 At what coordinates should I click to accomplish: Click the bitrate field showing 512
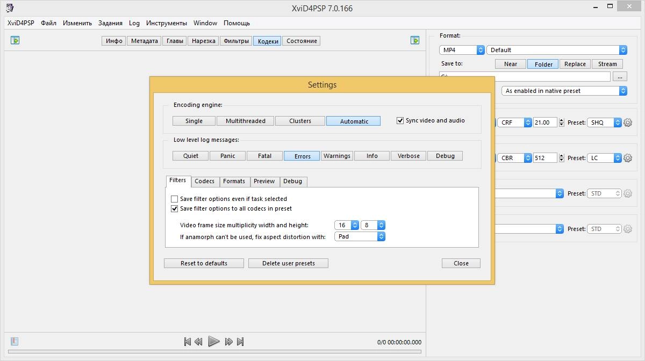546,158
